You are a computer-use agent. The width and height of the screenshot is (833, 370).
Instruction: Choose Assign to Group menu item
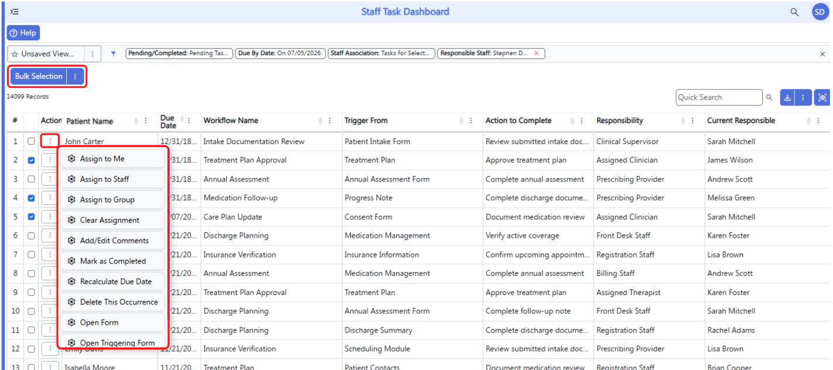[x=113, y=200]
